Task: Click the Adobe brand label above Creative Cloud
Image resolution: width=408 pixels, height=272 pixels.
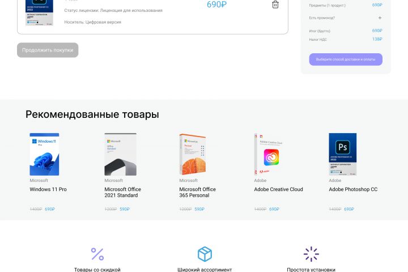Action: coord(260,180)
